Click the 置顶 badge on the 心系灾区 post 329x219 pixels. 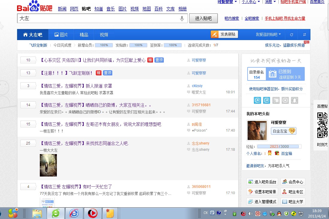(159, 60)
